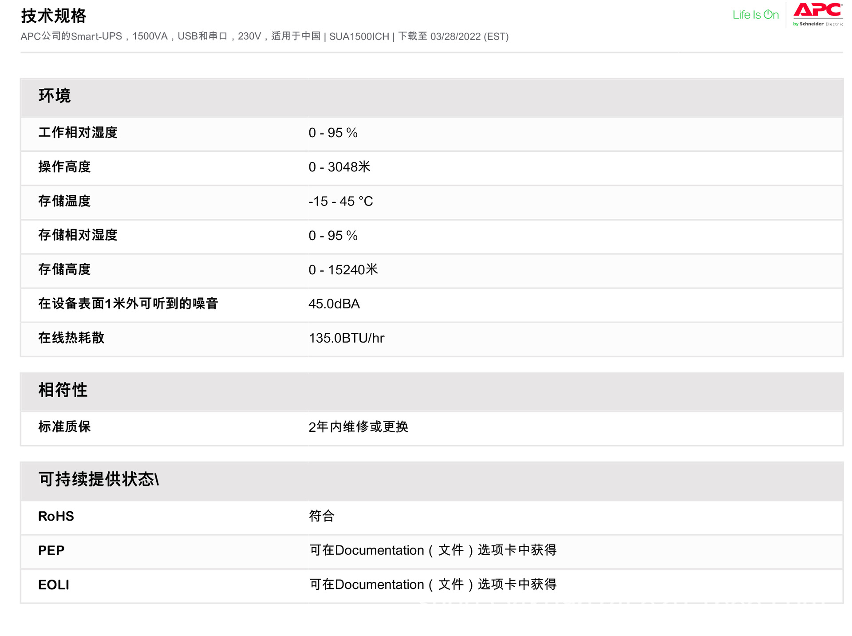Click the 存储相对湿度 label
852x636 pixels.
(78, 235)
